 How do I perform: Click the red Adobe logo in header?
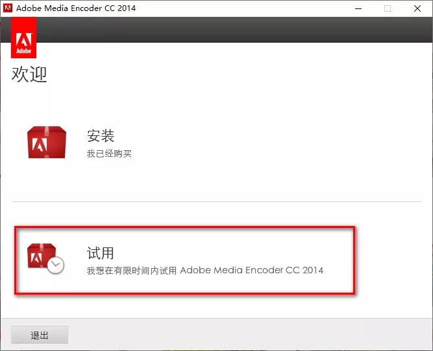point(23,39)
